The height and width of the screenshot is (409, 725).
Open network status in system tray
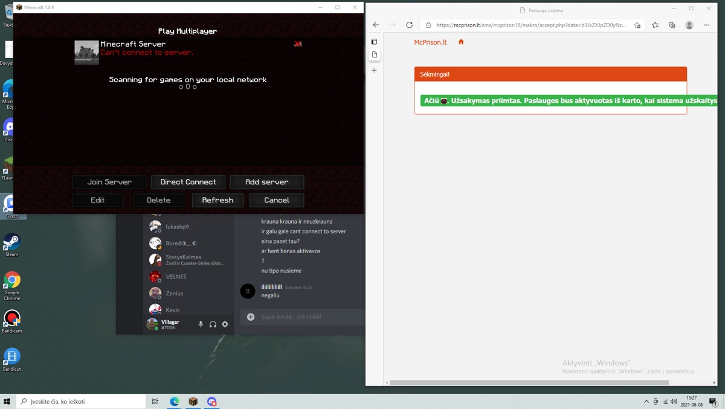point(665,401)
